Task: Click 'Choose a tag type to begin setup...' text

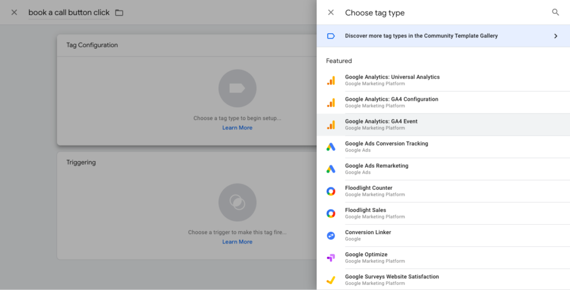Action: [x=237, y=118]
